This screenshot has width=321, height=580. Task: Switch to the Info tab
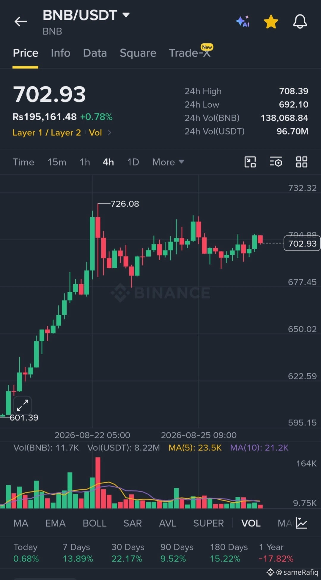[61, 53]
